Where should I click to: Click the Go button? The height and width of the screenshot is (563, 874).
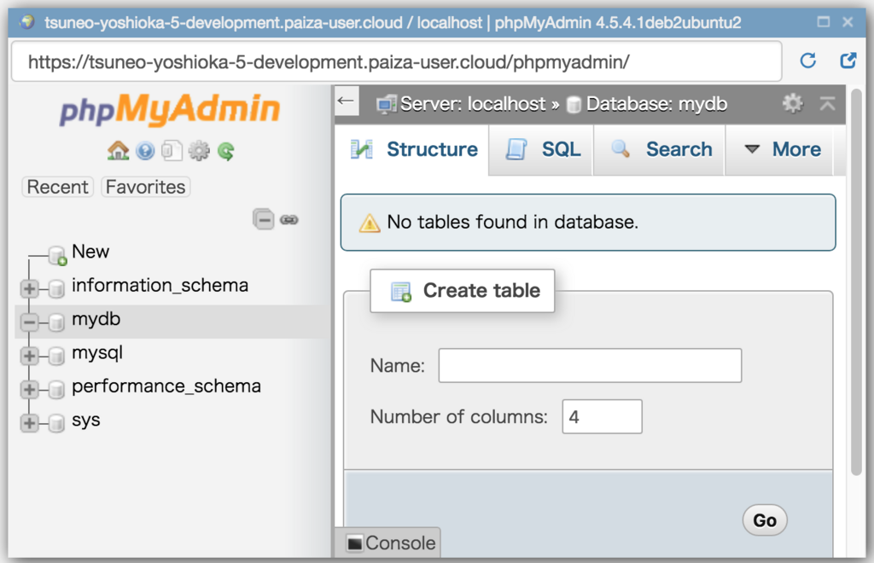tap(765, 520)
